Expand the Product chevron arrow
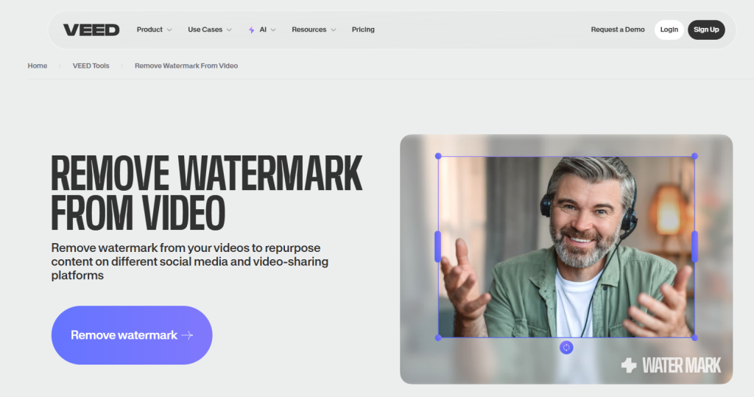Image resolution: width=754 pixels, height=397 pixels. (x=169, y=30)
